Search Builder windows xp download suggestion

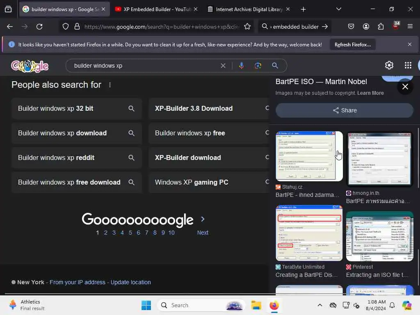click(x=76, y=133)
